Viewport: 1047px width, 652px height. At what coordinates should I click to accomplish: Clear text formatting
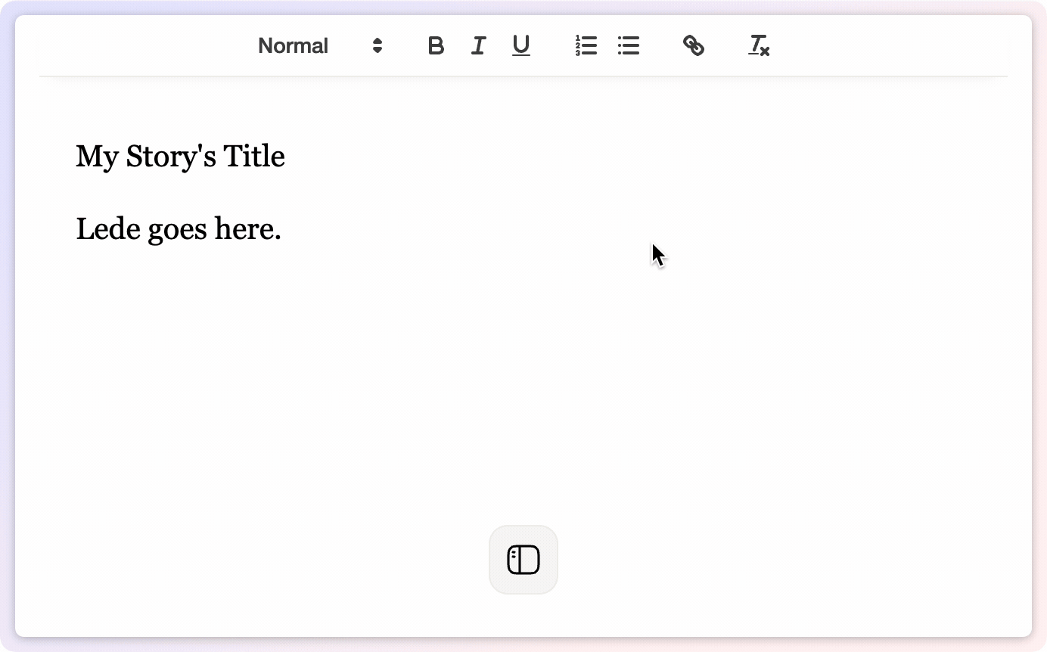tap(759, 46)
